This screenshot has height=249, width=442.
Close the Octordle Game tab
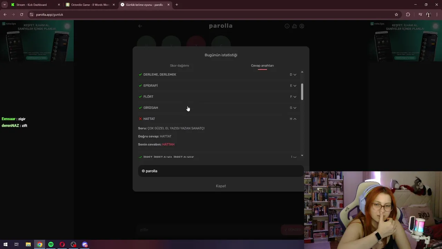coord(114,5)
